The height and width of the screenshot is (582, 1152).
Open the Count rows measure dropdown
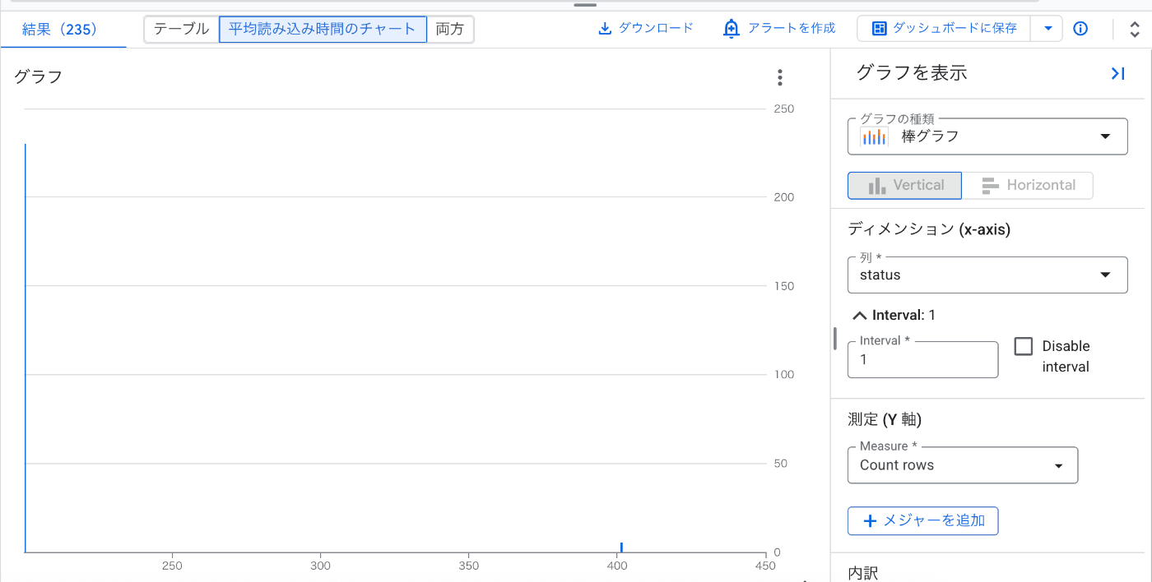[x=1058, y=466]
